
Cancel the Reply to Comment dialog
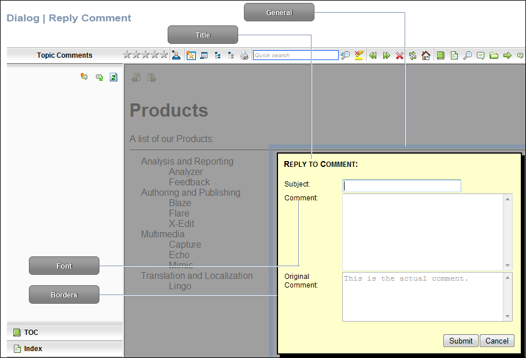click(x=497, y=341)
